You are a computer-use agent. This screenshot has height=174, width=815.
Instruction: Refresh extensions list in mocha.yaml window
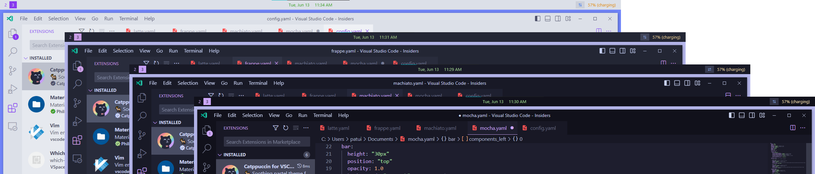286,128
